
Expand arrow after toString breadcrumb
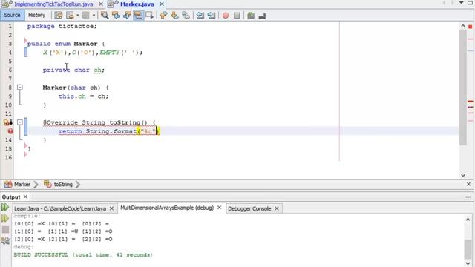click(77, 185)
